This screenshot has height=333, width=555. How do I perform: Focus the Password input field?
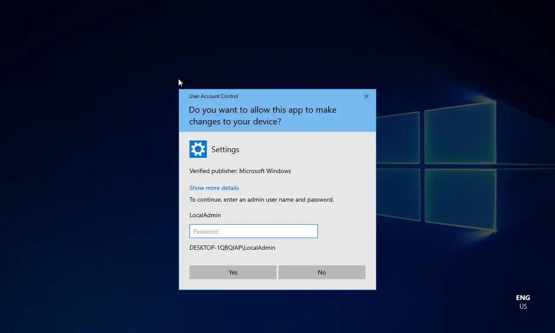pyautogui.click(x=254, y=231)
